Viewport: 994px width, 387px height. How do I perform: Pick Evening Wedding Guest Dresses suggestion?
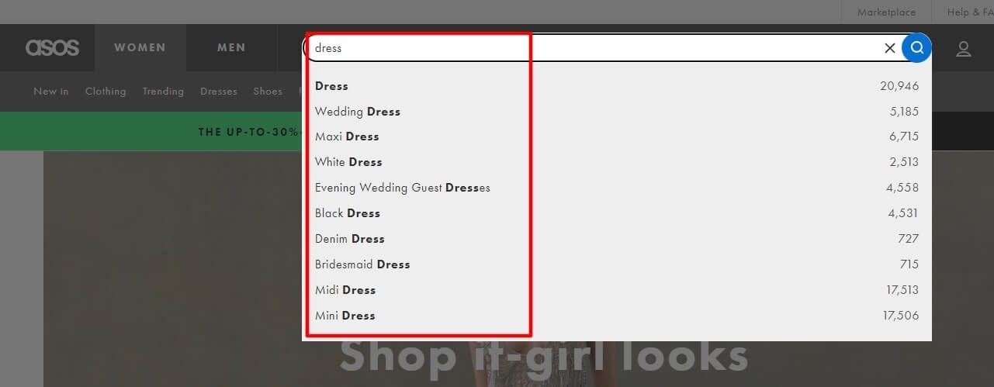click(617, 188)
